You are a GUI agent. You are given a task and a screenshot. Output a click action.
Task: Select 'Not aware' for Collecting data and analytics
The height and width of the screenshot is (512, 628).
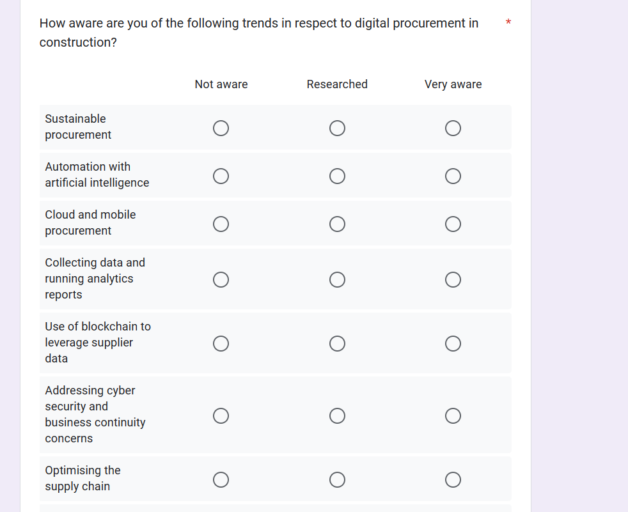pyautogui.click(x=221, y=280)
